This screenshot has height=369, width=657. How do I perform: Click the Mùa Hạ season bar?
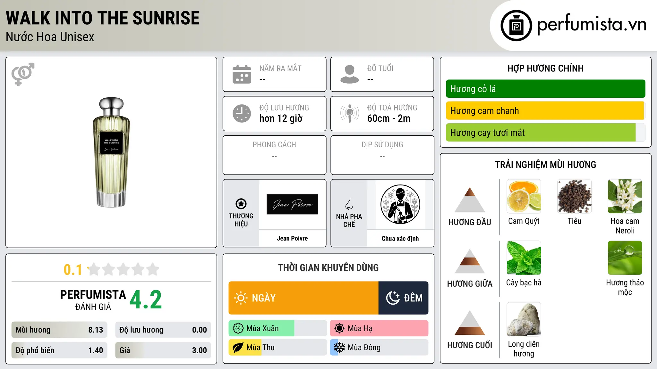click(379, 328)
